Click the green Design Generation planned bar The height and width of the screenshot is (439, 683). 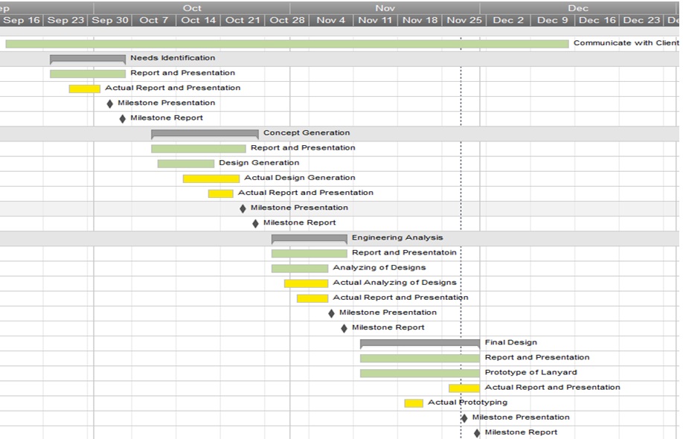(x=185, y=164)
